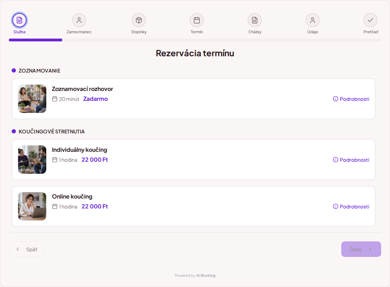This screenshot has height=287, width=390.
Task: Click the Otázky step document icon
Action: [x=255, y=20]
